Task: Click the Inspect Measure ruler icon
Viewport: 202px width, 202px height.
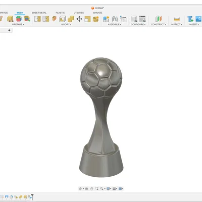Action: coord(177,19)
